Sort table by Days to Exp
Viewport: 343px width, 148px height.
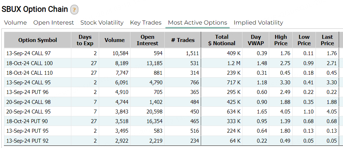(x=84, y=40)
